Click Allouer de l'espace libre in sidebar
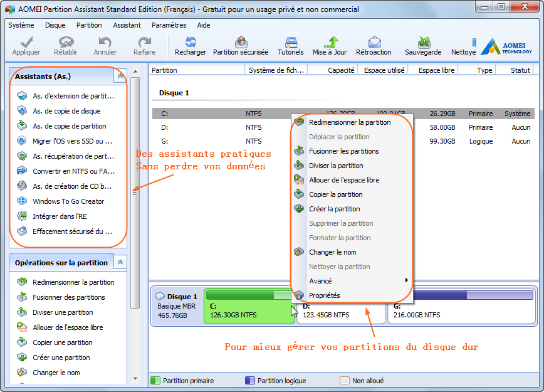Screen dimensions: 544x392 [x=60, y=327]
